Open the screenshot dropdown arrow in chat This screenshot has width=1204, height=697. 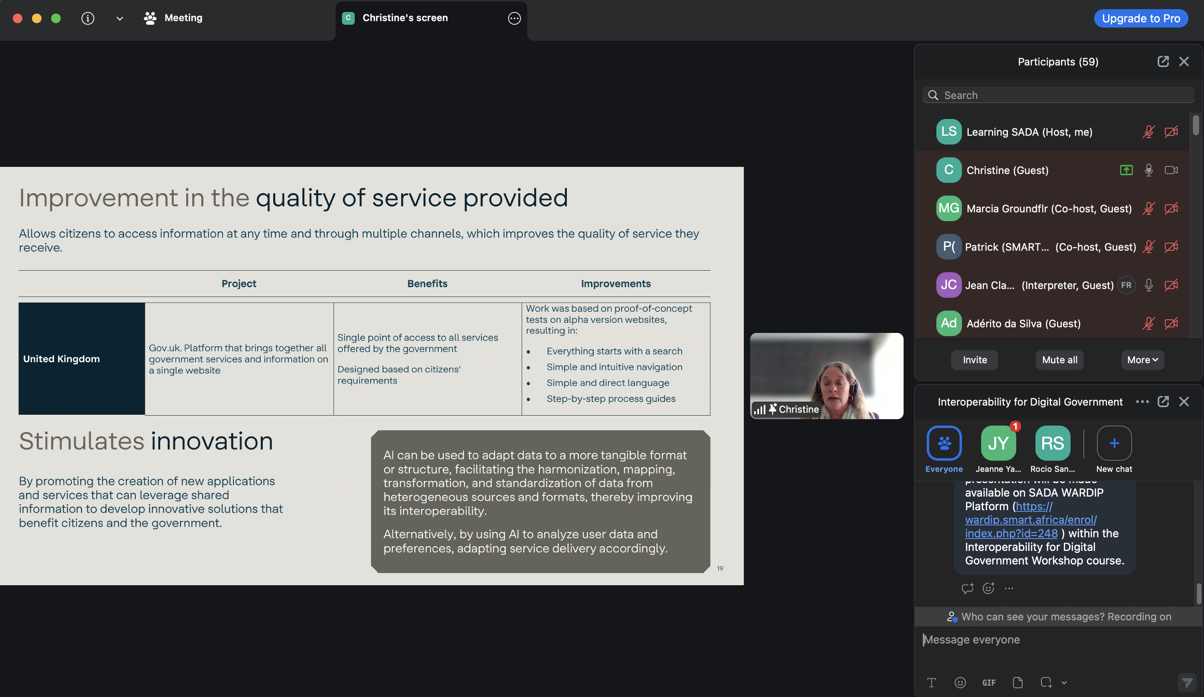click(x=1064, y=683)
